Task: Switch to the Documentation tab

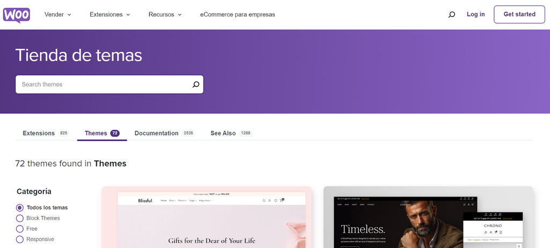Action: point(164,133)
